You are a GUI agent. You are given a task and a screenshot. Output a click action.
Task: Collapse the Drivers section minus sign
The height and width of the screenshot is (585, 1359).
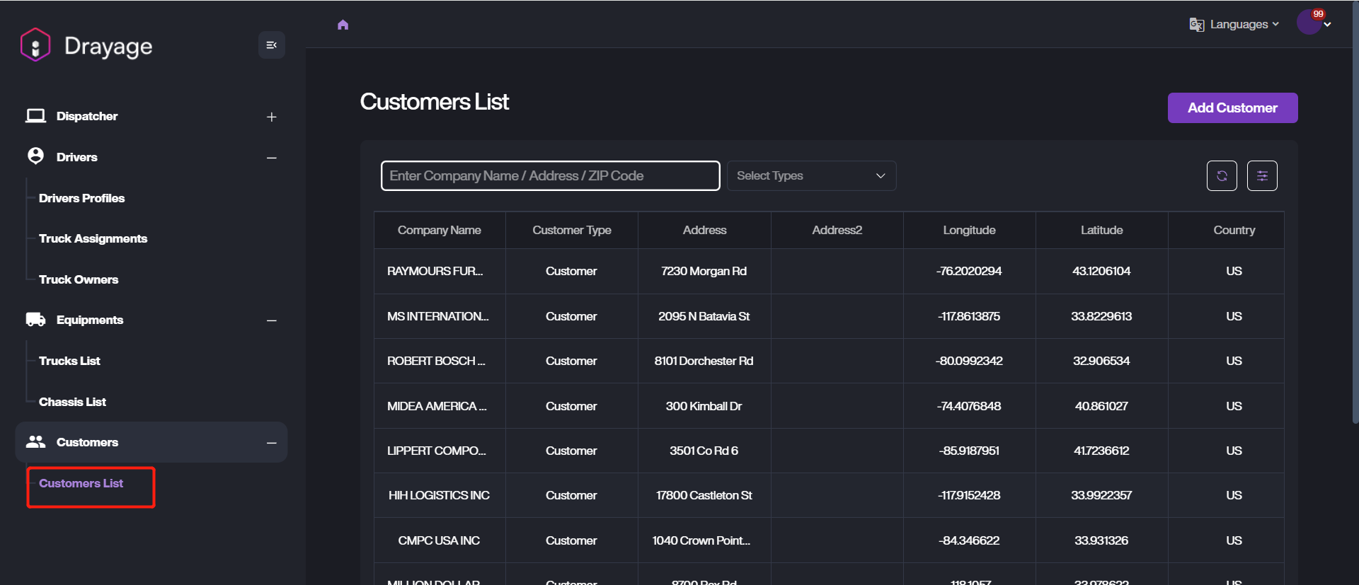coord(272,158)
